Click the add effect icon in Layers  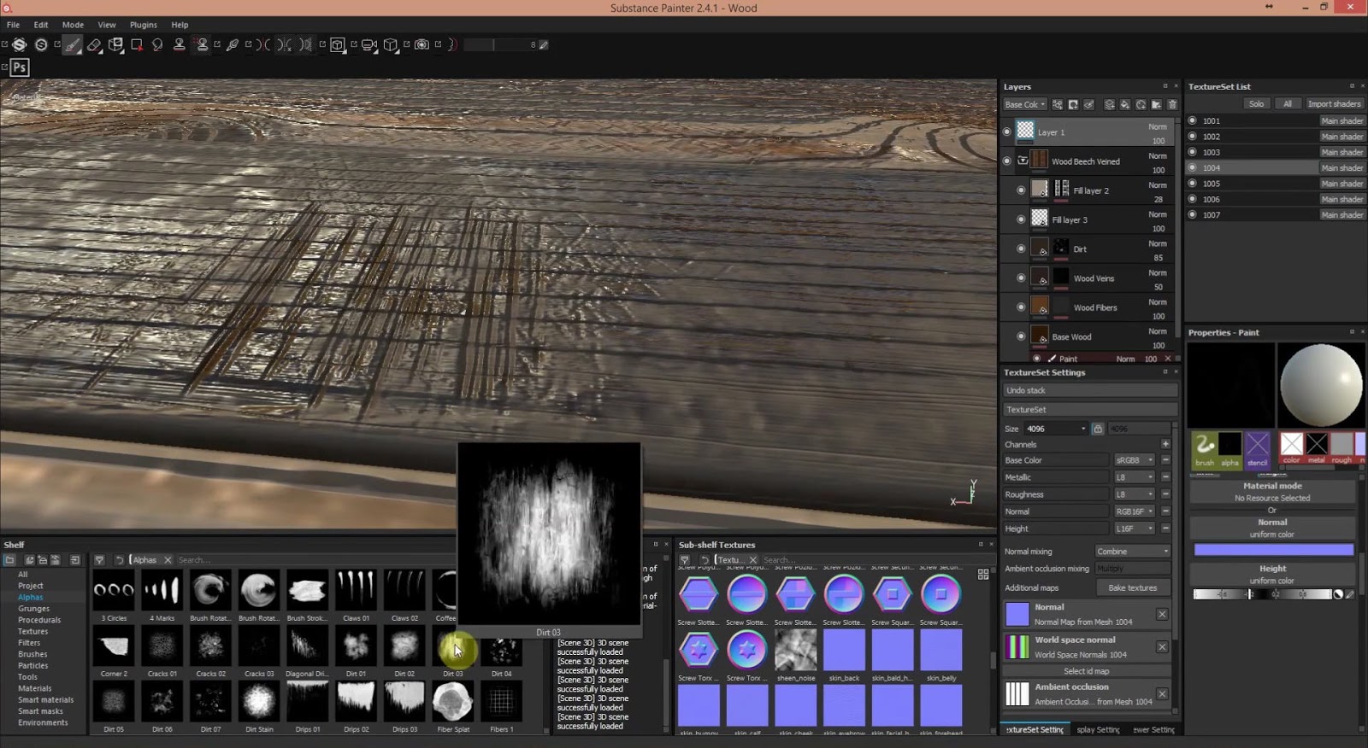tap(1058, 105)
